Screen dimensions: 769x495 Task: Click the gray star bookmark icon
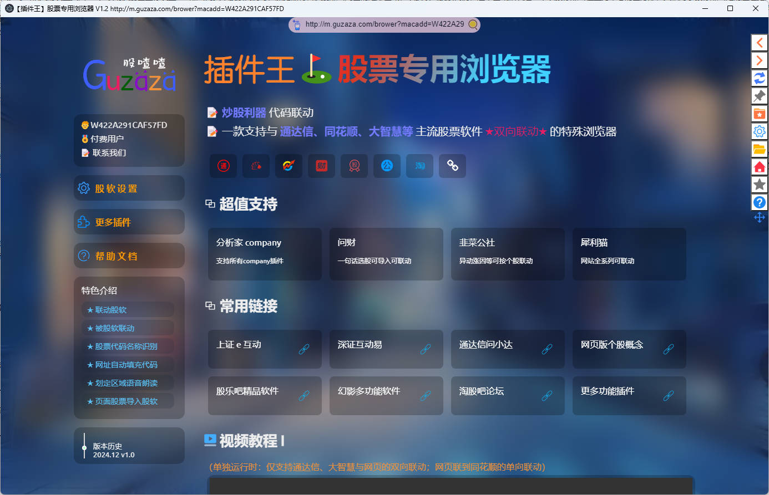[x=759, y=185]
